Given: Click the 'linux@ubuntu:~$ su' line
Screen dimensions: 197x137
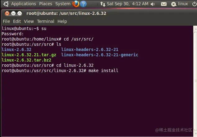Looking at the screenshot, I should point(24,28).
